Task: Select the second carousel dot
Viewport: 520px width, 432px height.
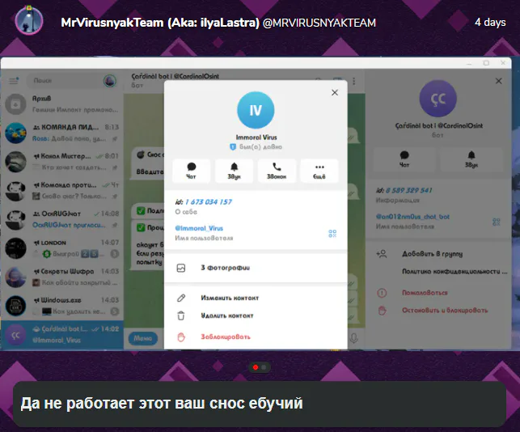Action: pyautogui.click(x=264, y=367)
